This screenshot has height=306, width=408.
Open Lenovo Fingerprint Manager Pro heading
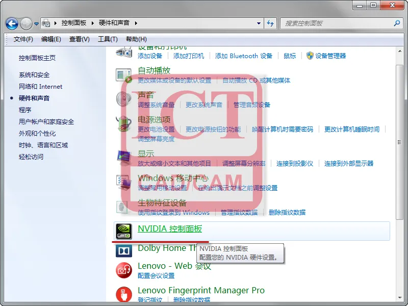pyautogui.click(x=201, y=290)
